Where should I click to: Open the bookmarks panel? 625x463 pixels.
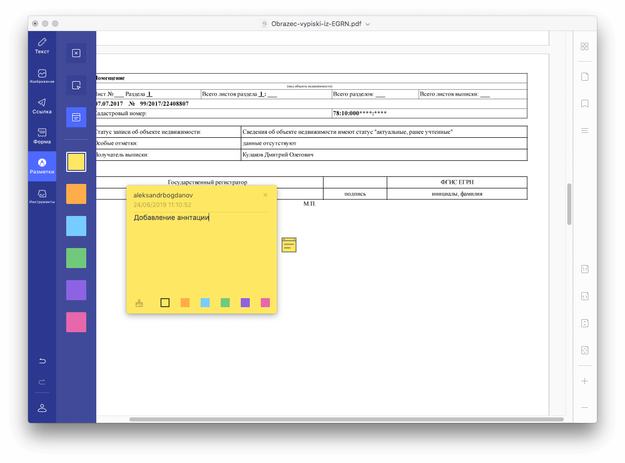pos(584,104)
